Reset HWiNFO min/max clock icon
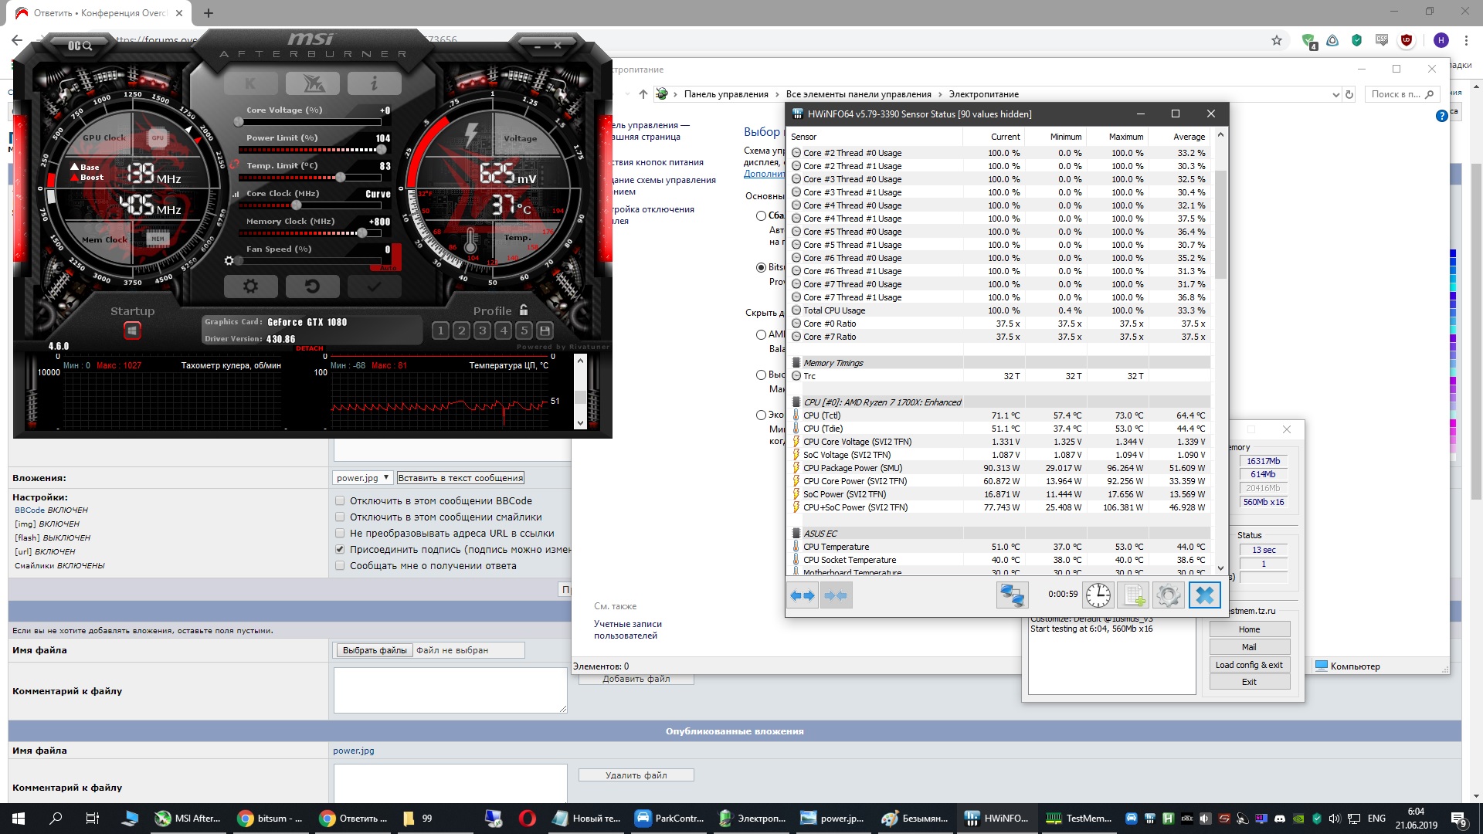1483x834 pixels. tap(1098, 595)
